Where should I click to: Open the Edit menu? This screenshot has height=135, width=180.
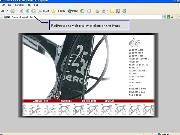click(x=3, y=5)
